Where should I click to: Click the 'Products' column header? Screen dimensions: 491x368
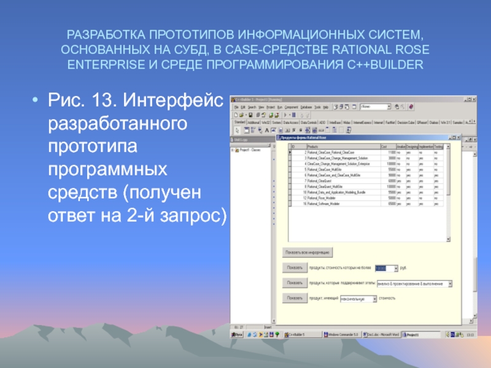343,147
